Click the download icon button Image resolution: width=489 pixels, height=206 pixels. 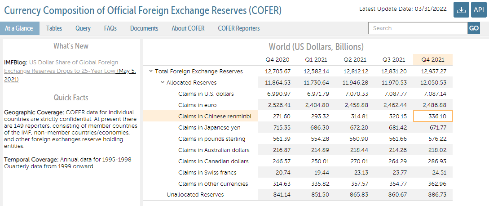461,10
